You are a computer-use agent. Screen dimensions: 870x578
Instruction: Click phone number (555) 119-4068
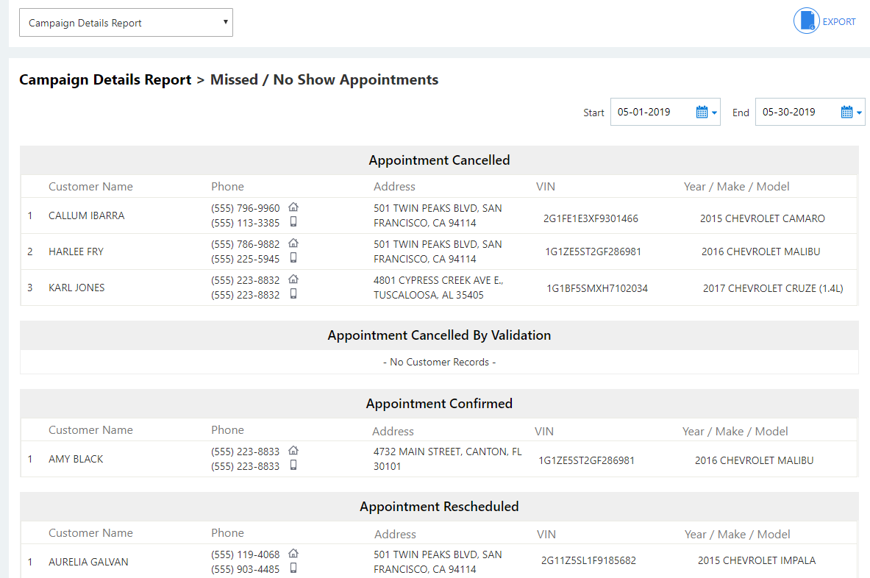click(245, 554)
